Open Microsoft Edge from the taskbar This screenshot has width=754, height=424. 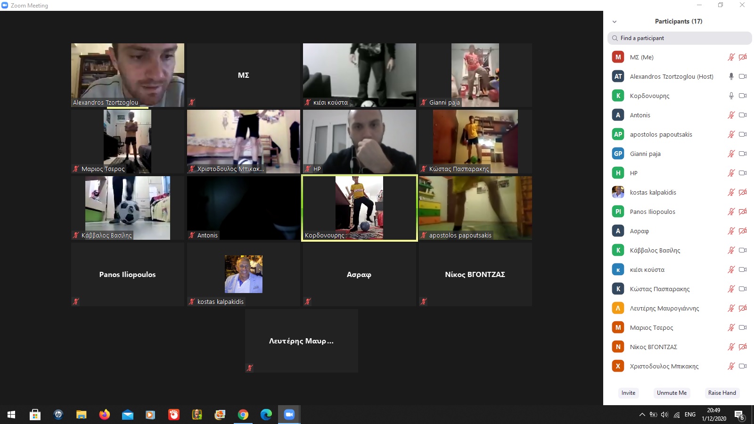266,415
